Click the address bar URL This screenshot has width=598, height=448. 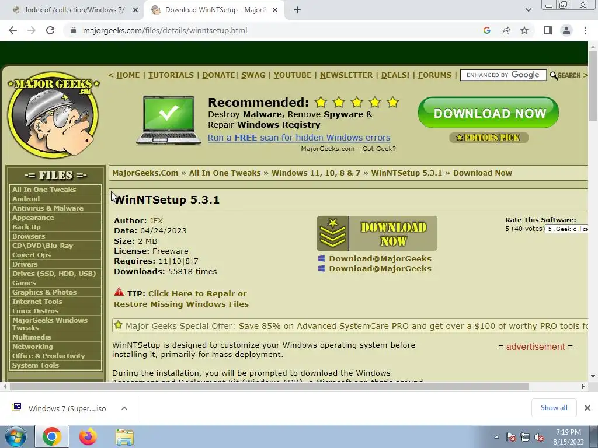[x=165, y=30]
